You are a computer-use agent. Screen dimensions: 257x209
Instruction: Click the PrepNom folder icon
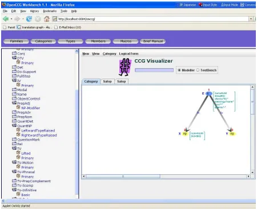[x=14, y=117]
